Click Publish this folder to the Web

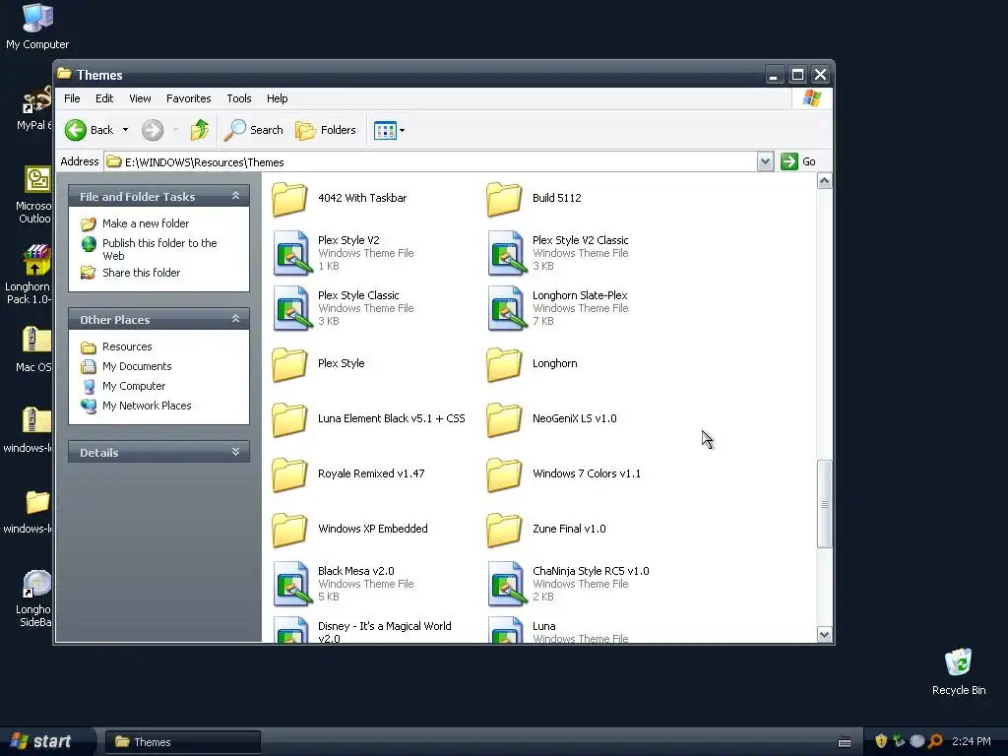pos(159,249)
